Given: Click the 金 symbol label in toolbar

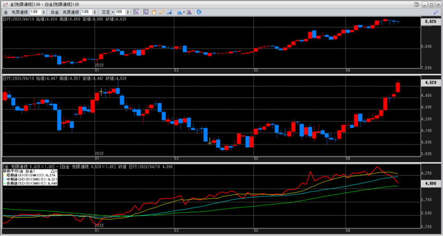Looking at the screenshot, I should click(6, 12).
